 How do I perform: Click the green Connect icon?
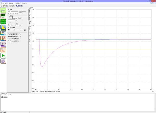[3, 10]
